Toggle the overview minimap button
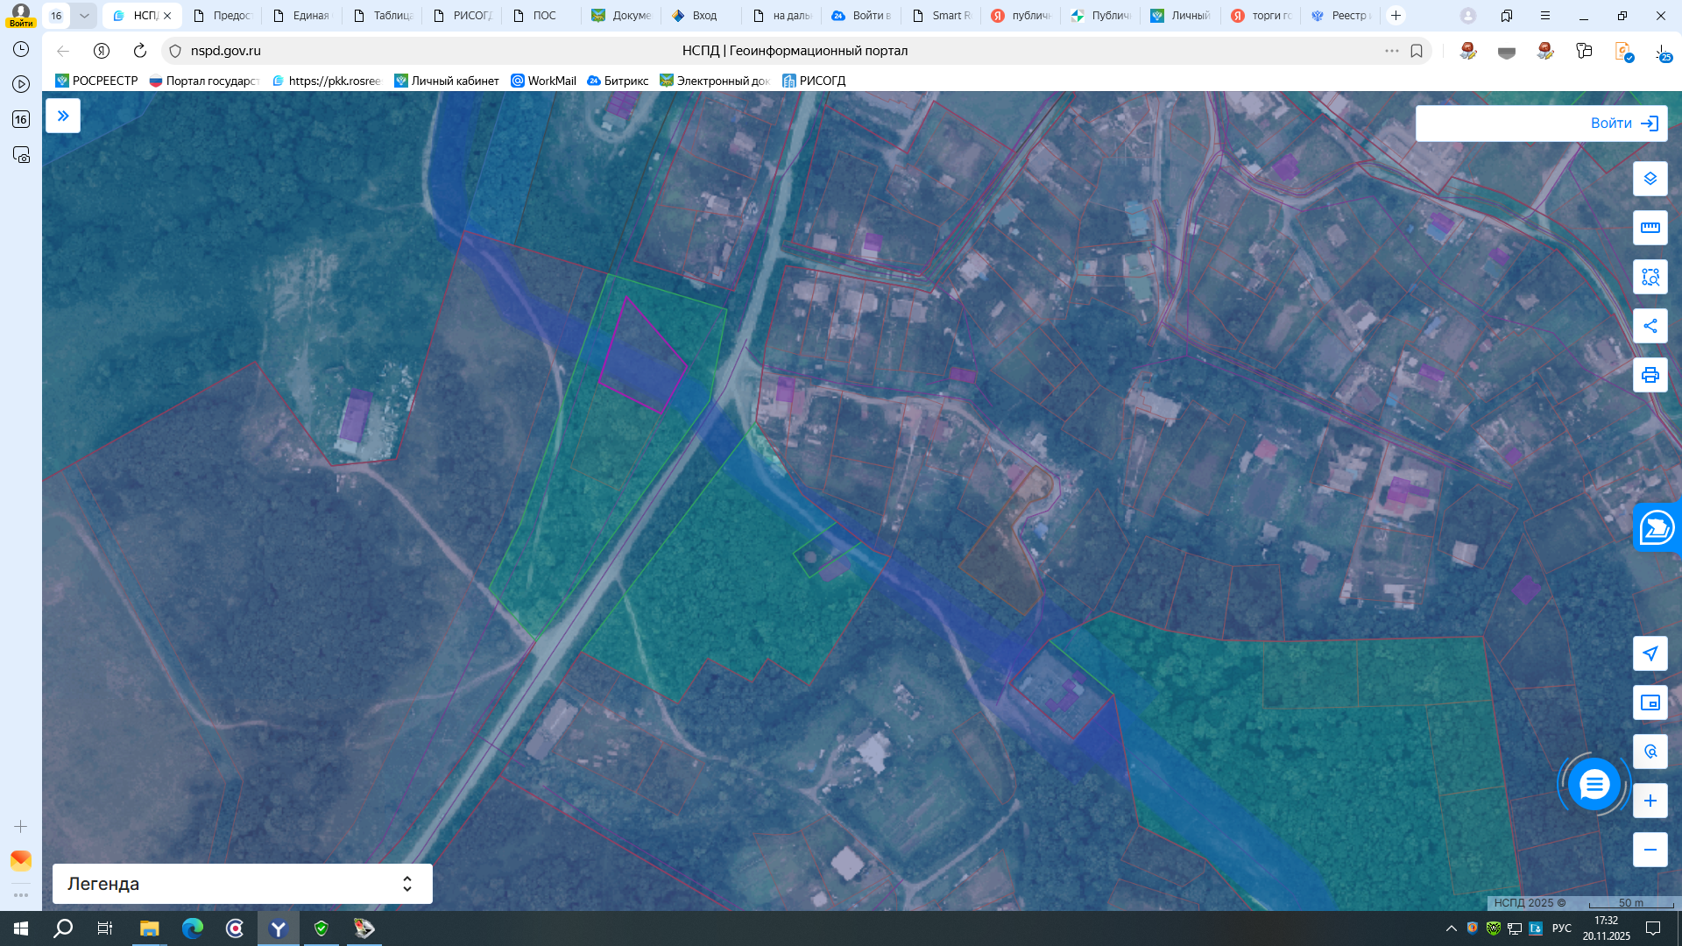Screen dimensions: 1682x946 [x=1650, y=702]
